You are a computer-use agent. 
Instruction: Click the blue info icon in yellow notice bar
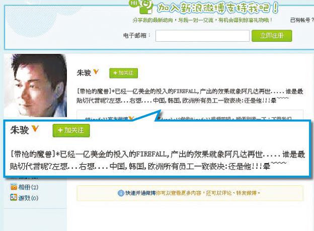click(121, 193)
